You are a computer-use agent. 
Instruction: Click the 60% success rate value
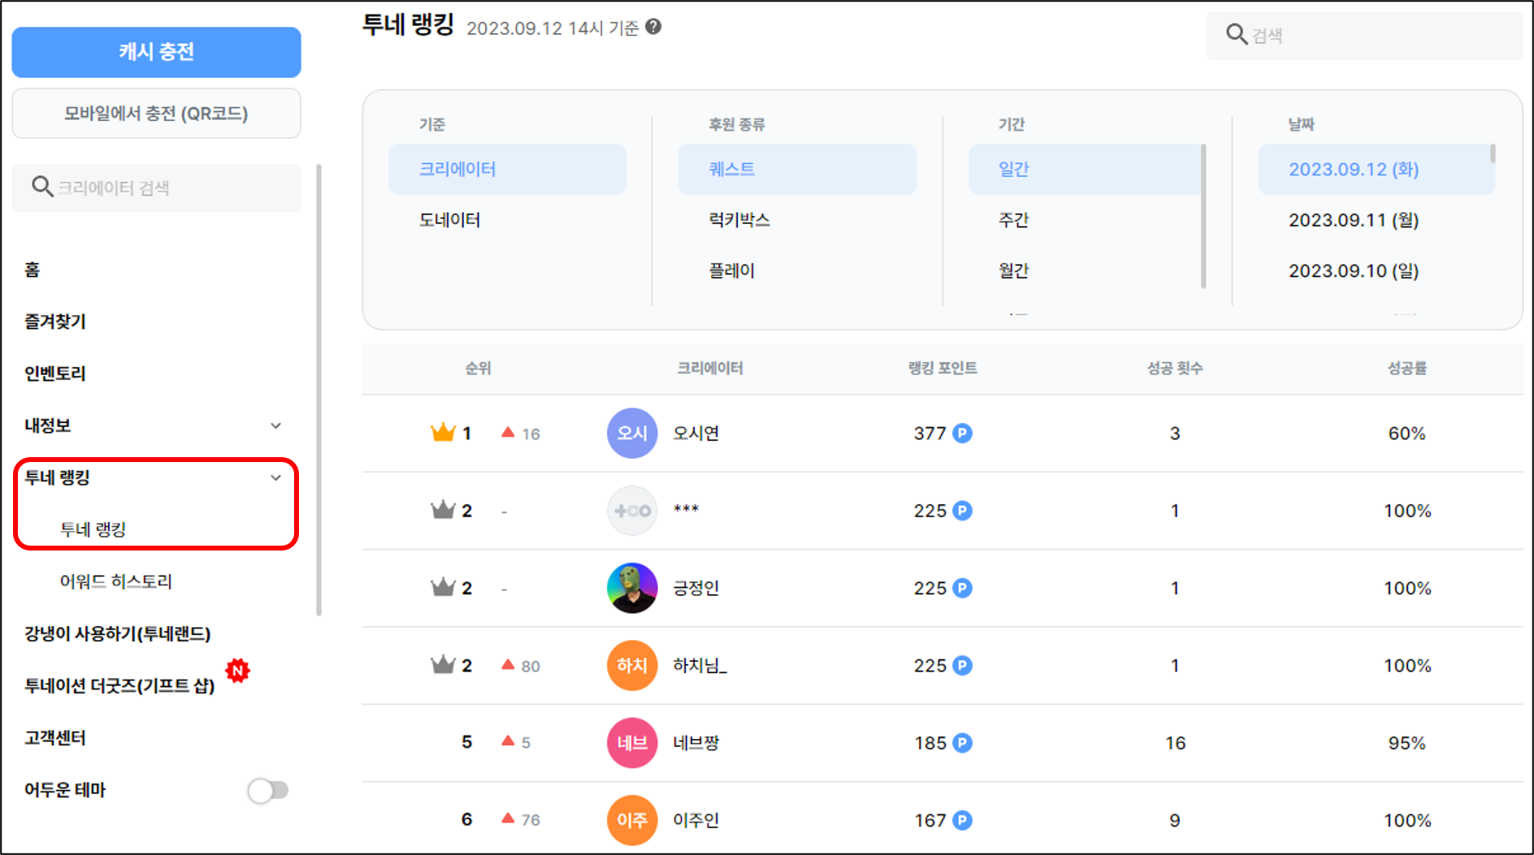click(1407, 433)
